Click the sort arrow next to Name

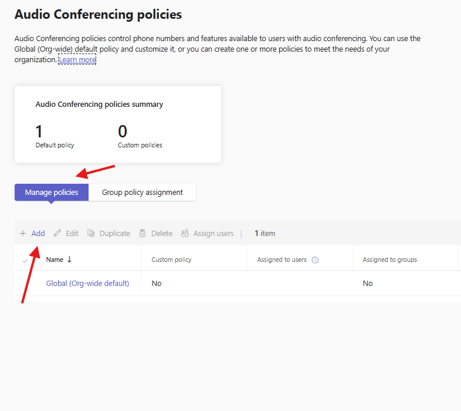(x=70, y=260)
